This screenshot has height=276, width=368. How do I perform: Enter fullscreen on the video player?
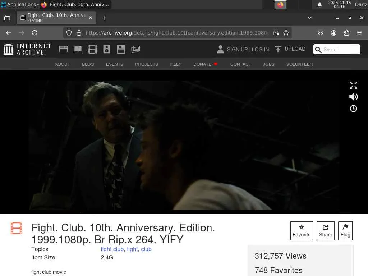click(x=354, y=85)
